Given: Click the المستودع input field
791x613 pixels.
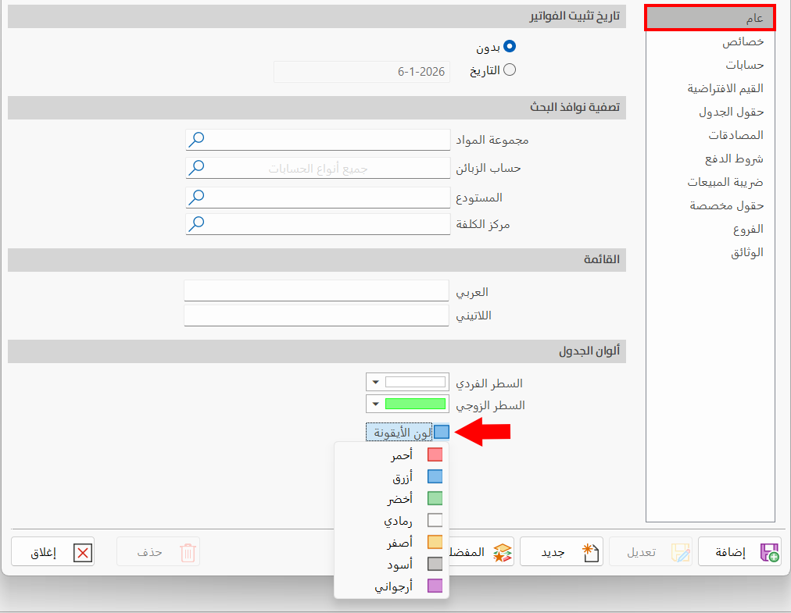Looking at the screenshot, I should pyautogui.click(x=318, y=198).
